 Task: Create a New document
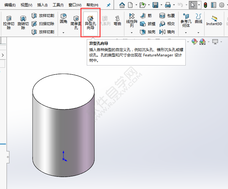tap(130, 5)
